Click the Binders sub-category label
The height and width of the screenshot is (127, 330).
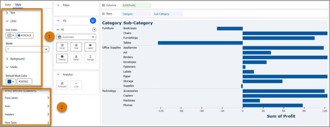[x=128, y=57]
